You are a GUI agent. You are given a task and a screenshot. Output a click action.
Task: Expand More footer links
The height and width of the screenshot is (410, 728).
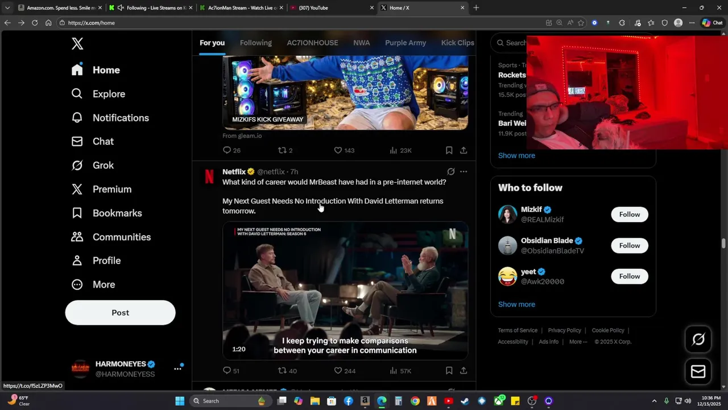(x=579, y=342)
